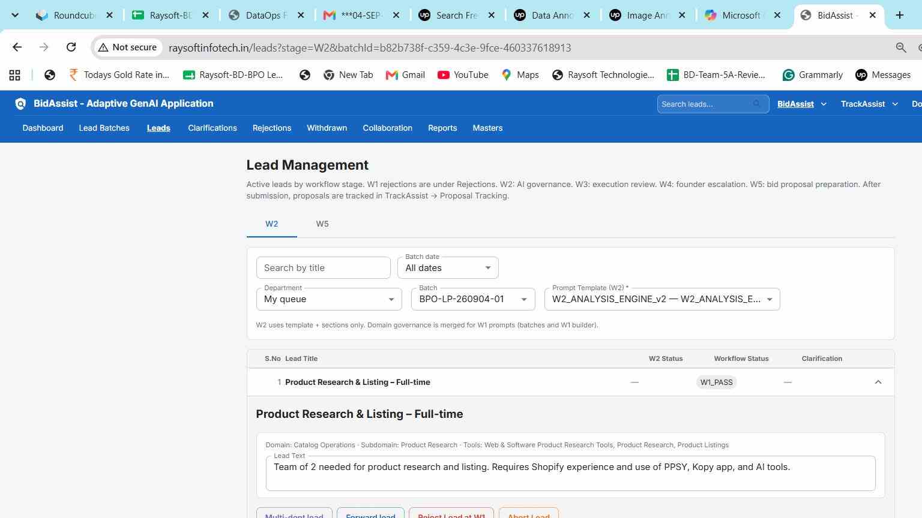Click the browser zoom magnifier icon
The width and height of the screenshot is (922, 518).
pos(901,47)
